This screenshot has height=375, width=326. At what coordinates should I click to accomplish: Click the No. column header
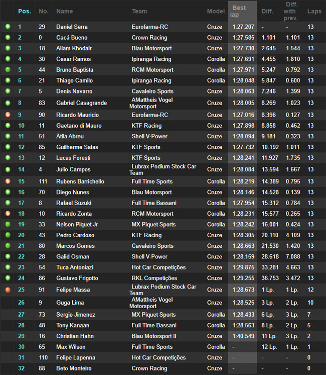click(x=44, y=11)
